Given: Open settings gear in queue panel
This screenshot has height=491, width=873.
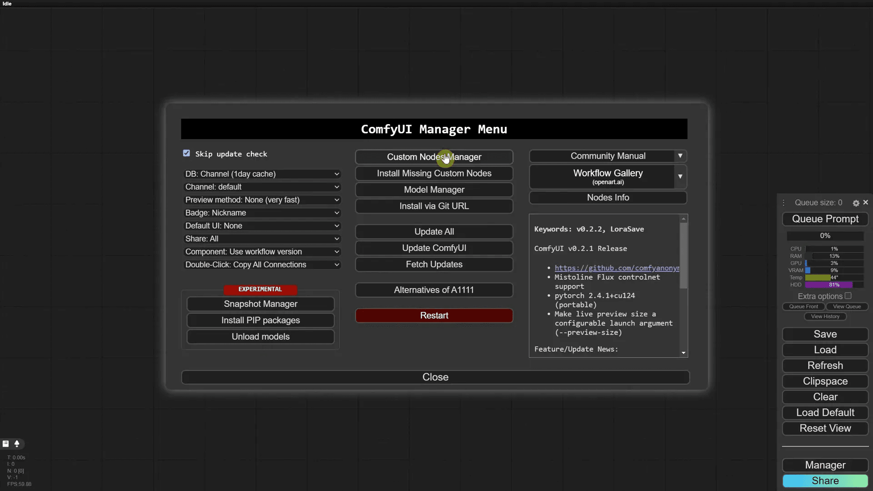Looking at the screenshot, I should pos(856,203).
